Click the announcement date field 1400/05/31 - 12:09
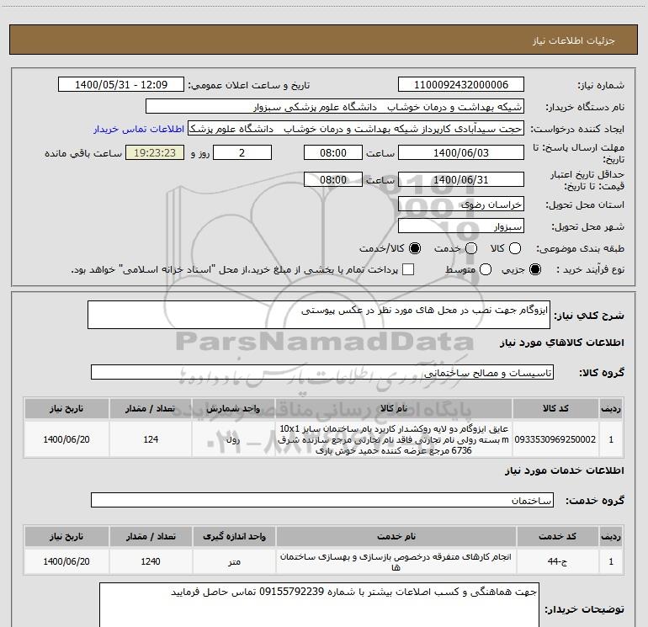 point(121,85)
